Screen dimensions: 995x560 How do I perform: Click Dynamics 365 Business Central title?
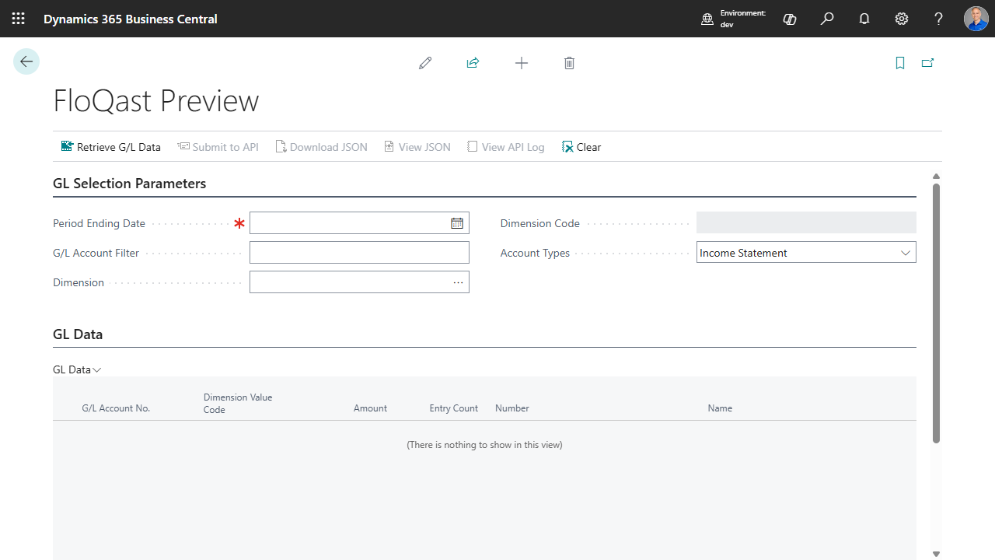[131, 19]
